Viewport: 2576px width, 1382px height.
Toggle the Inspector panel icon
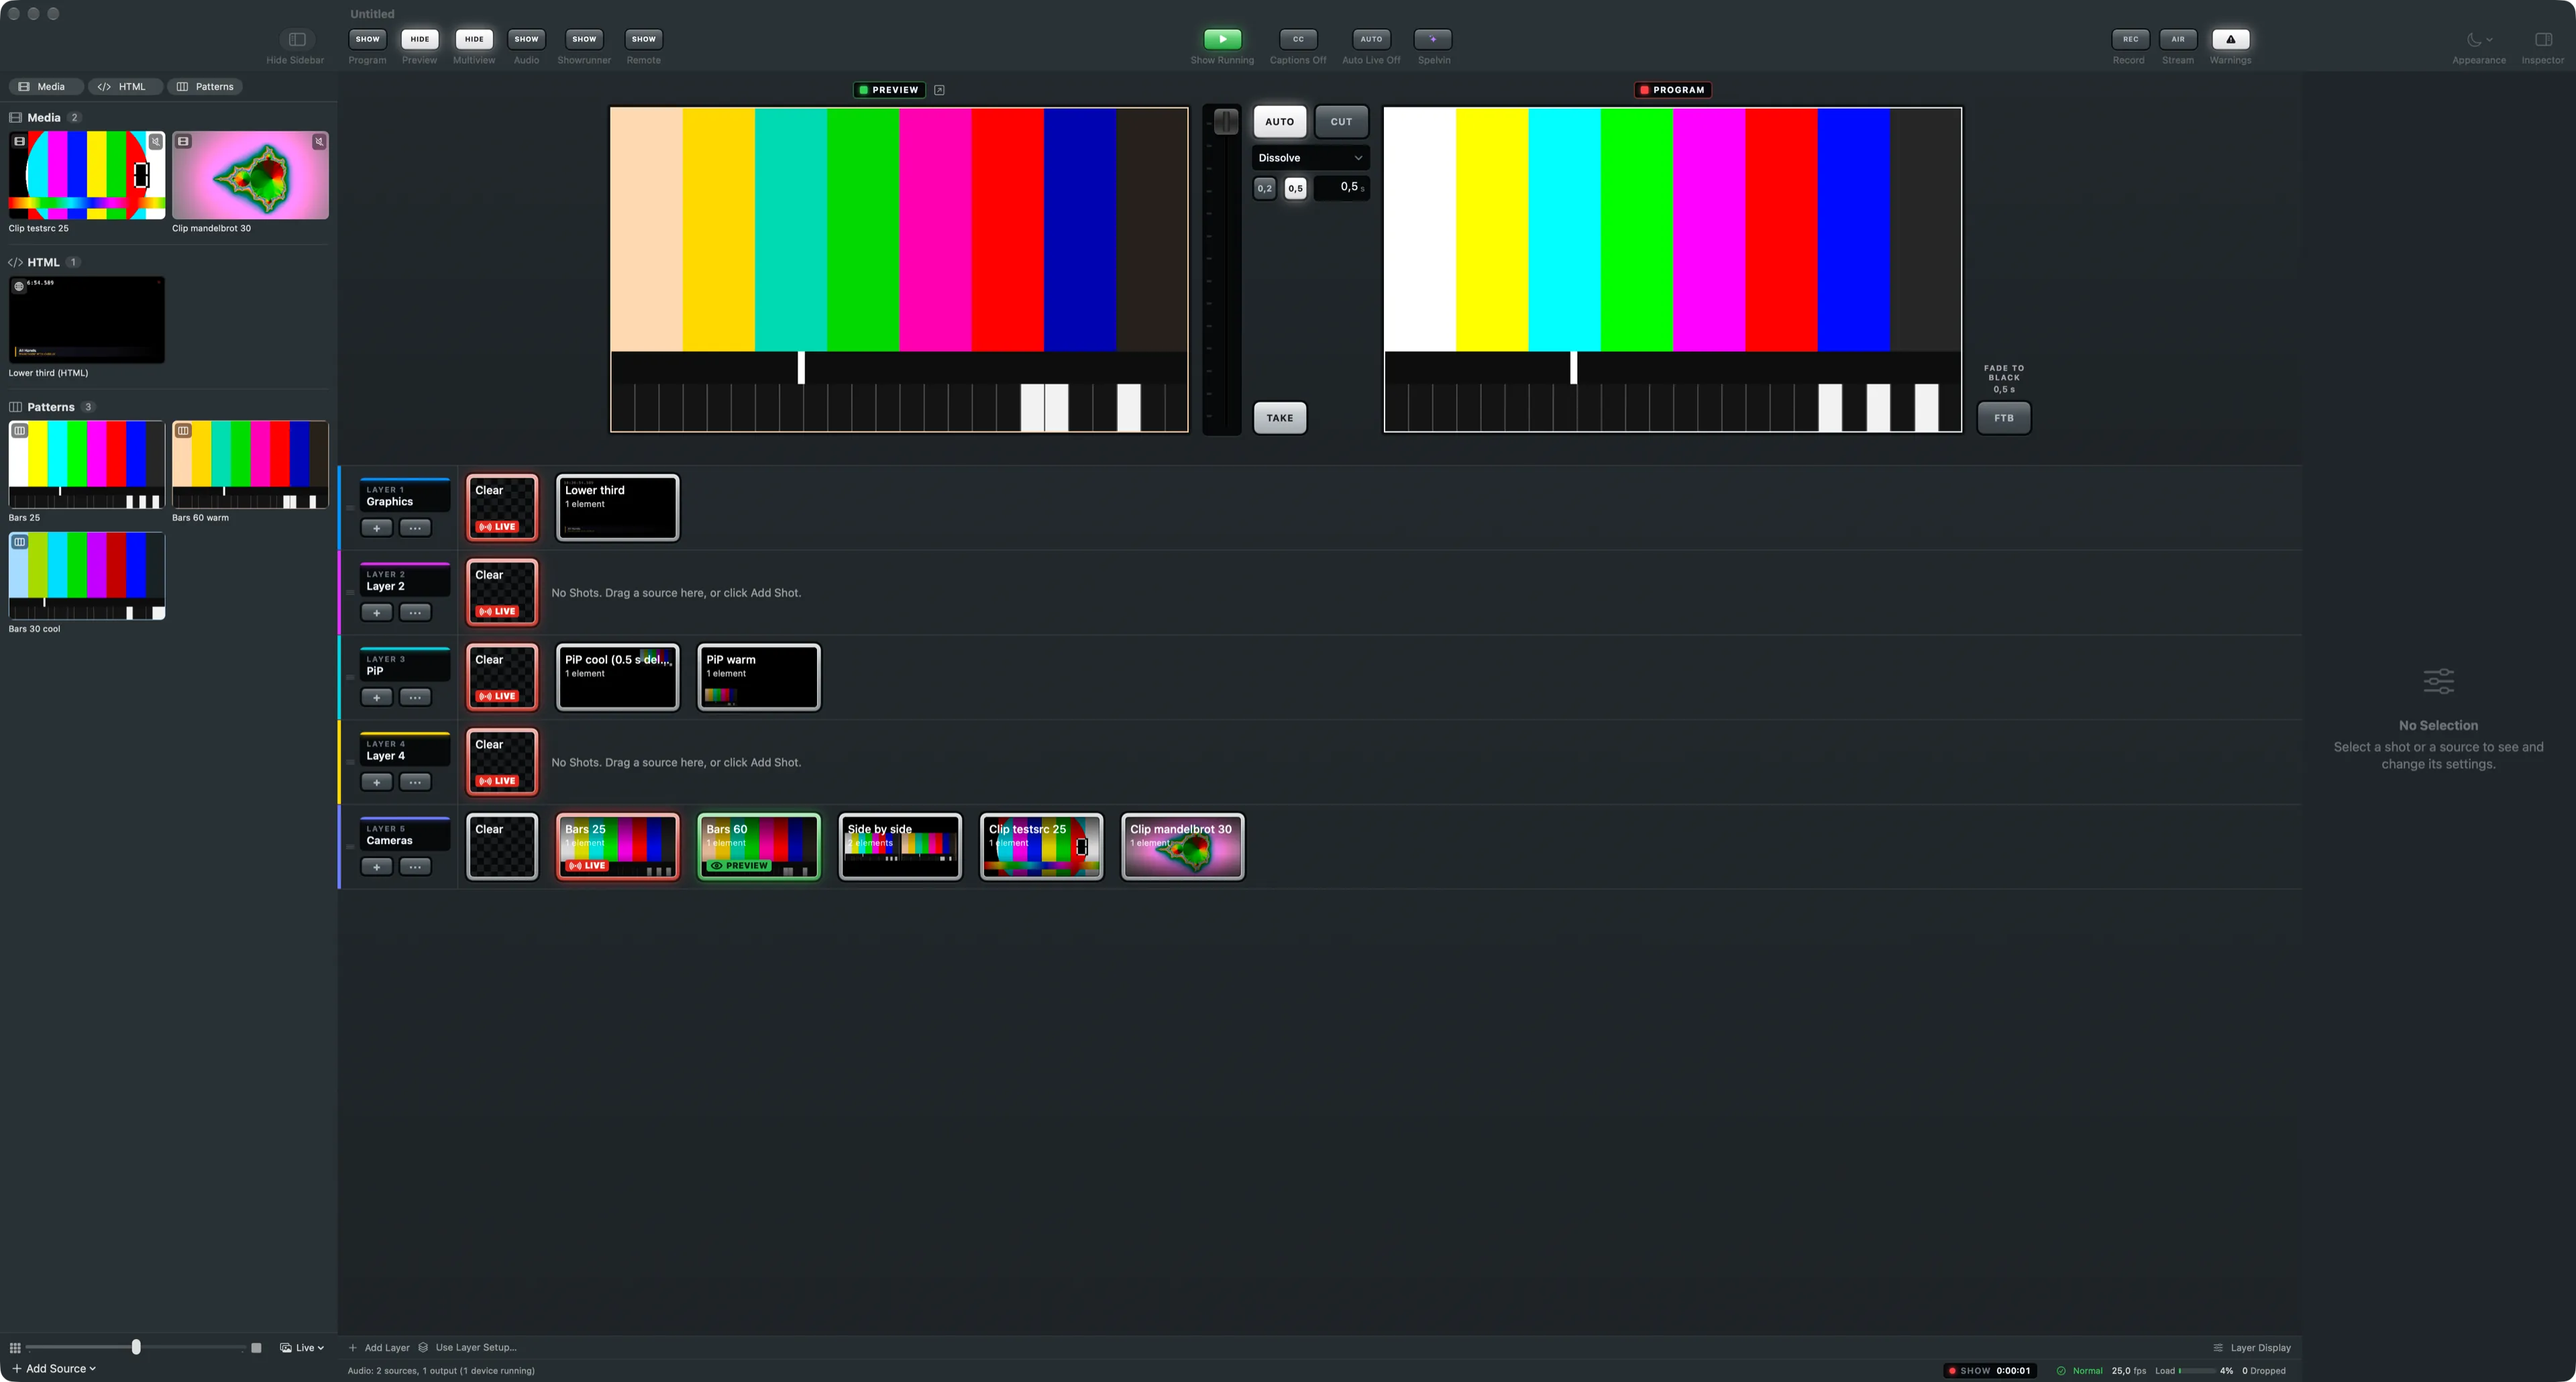[2543, 39]
